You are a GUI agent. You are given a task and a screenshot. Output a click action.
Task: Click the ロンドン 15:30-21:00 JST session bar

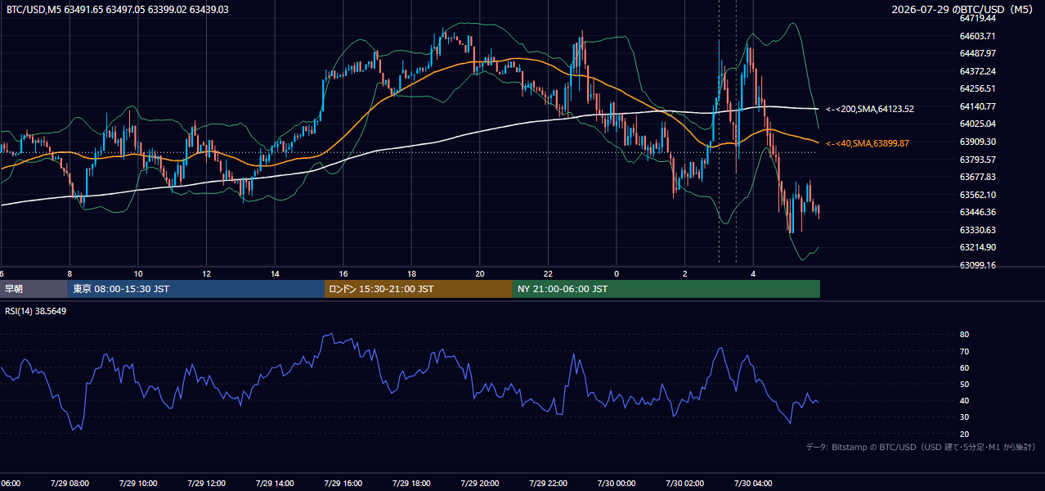(419, 289)
